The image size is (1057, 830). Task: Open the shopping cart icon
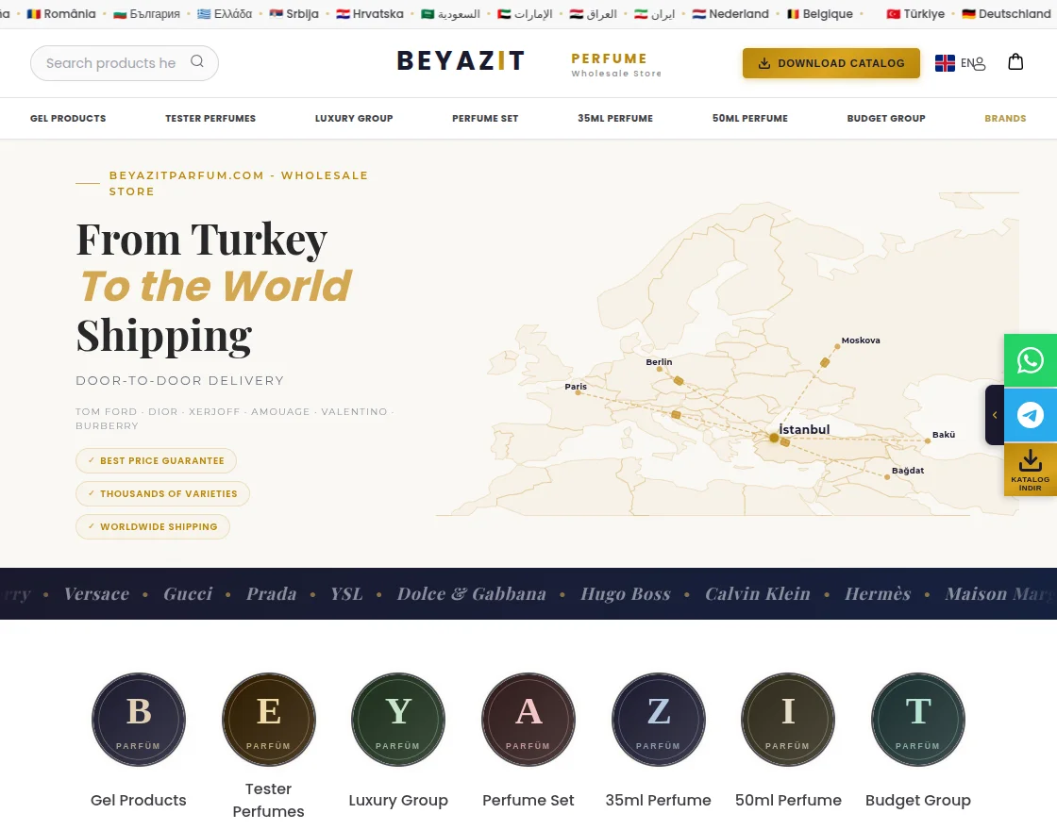(x=1015, y=61)
